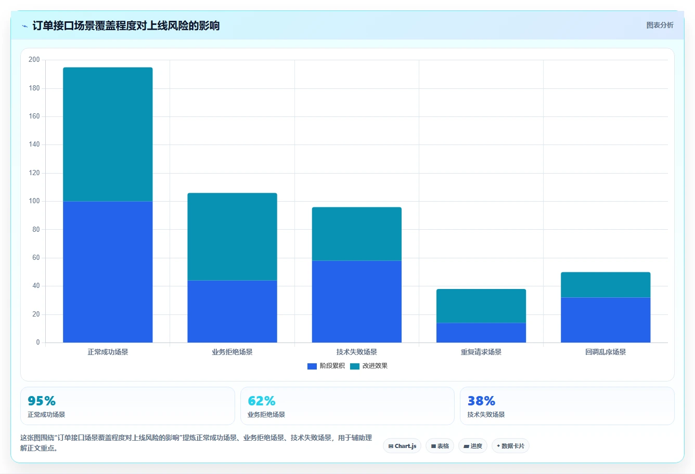Image resolution: width=695 pixels, height=474 pixels.
Task: Click the 回调乱序场景 x-axis label
Action: 606,352
